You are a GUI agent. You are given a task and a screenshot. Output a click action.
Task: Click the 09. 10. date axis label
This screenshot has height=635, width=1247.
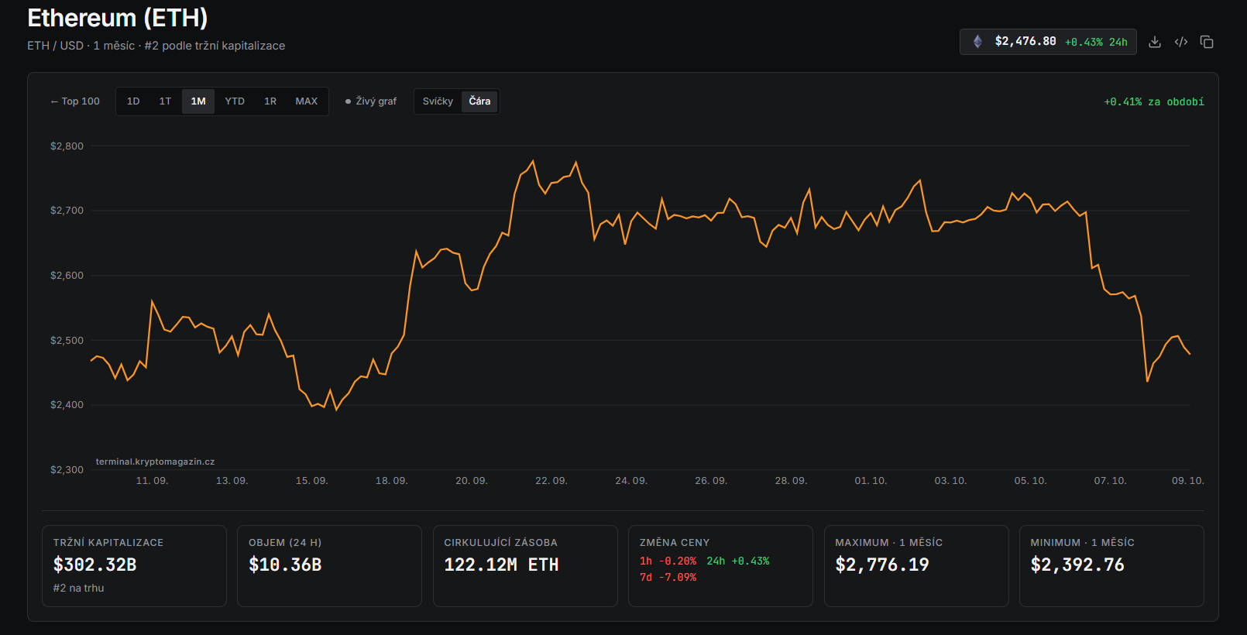(1188, 481)
